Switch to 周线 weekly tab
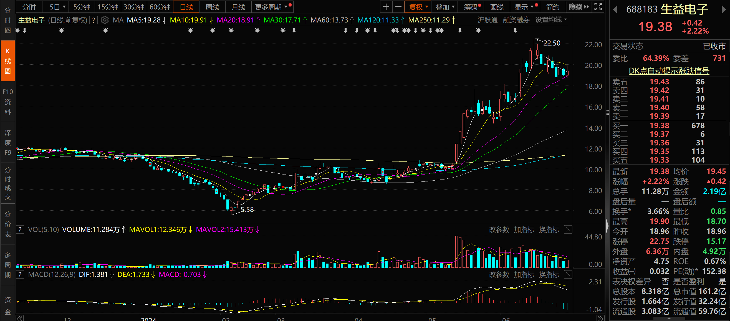This screenshot has width=730, height=321. 212,7
